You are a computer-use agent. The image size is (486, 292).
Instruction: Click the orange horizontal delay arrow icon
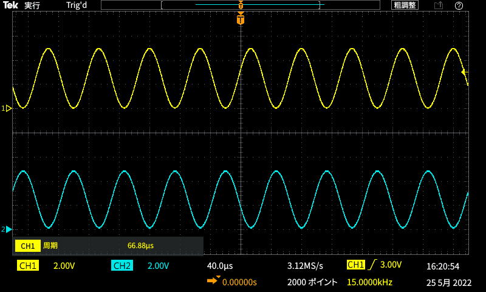pyautogui.click(x=213, y=282)
